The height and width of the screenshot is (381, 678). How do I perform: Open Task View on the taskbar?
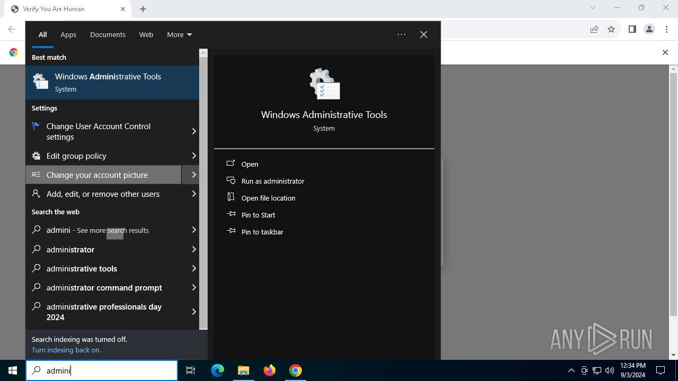pyautogui.click(x=191, y=370)
